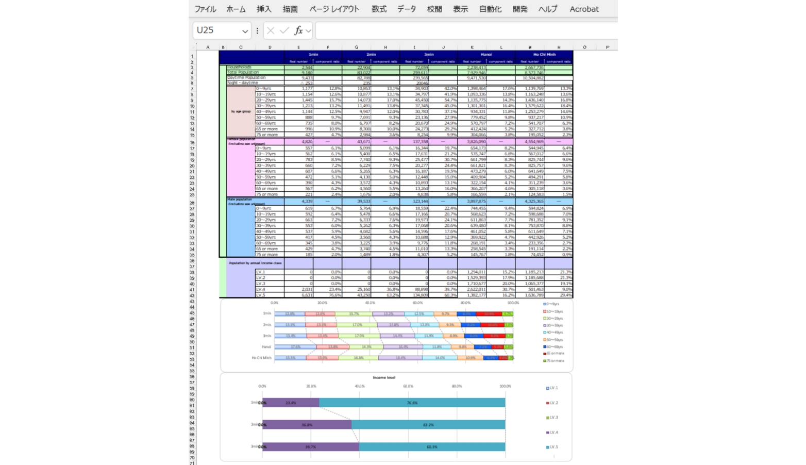Expand the dropdown arrow beside the fx icon

tap(308, 31)
